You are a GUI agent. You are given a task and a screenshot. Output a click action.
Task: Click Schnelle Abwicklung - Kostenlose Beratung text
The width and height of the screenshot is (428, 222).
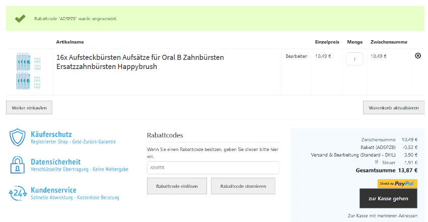point(75,197)
